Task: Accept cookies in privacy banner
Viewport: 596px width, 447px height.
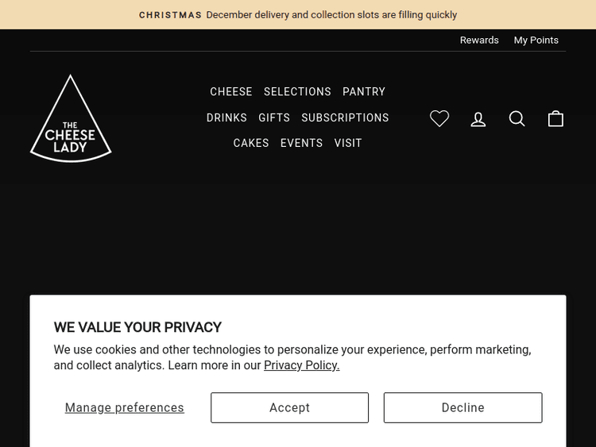Action: 289,407
